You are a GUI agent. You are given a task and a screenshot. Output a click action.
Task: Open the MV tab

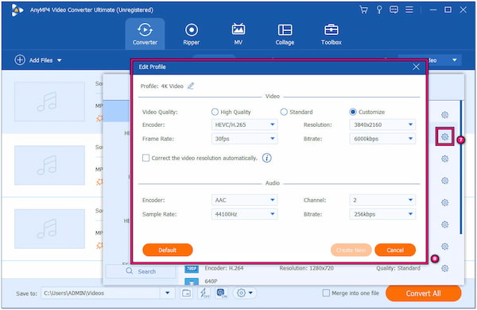(x=238, y=34)
